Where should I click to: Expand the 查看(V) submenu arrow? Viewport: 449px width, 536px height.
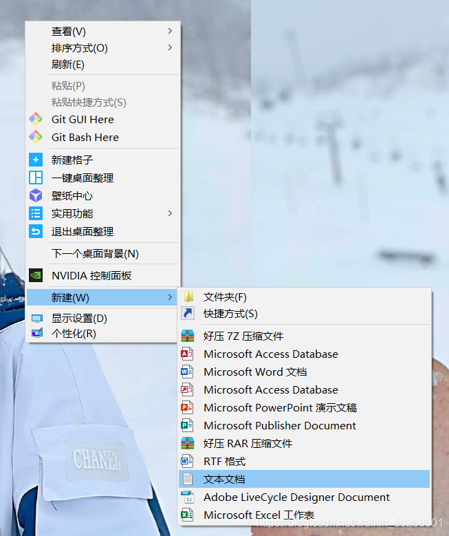[170, 31]
